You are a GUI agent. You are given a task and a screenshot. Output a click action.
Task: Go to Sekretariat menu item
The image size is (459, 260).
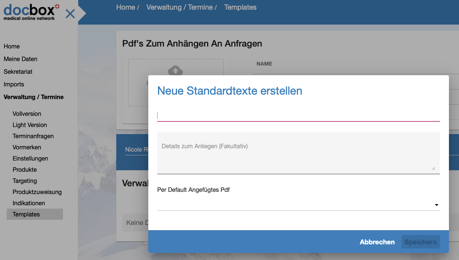[18, 72]
